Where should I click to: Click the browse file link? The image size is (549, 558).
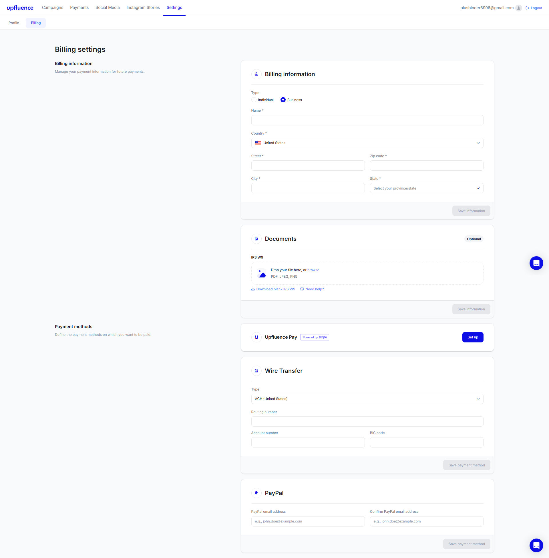click(313, 270)
